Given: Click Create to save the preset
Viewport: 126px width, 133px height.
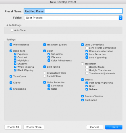Looking at the screenshot, I should [114, 127].
